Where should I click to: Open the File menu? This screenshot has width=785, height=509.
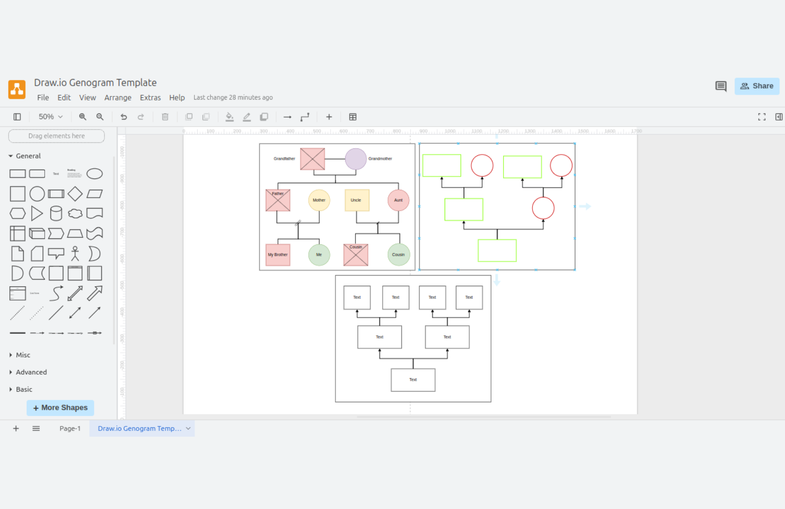[x=43, y=97]
